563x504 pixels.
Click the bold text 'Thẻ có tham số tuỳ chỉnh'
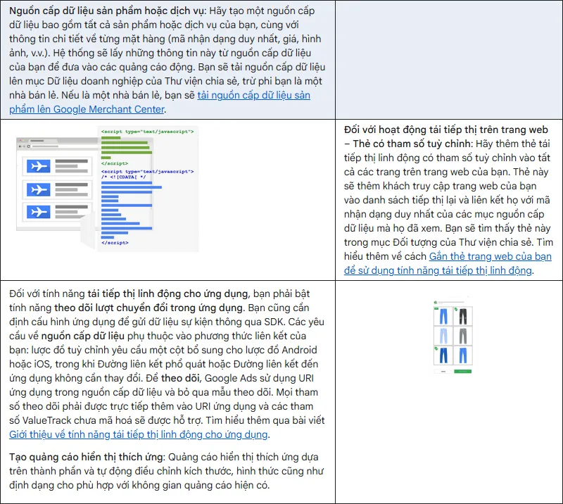(412, 144)
